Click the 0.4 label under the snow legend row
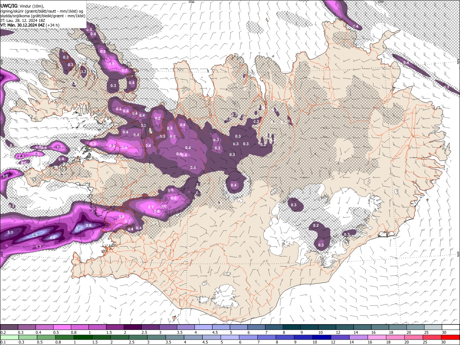Screen dimensions: 460x345 click(38, 332)
